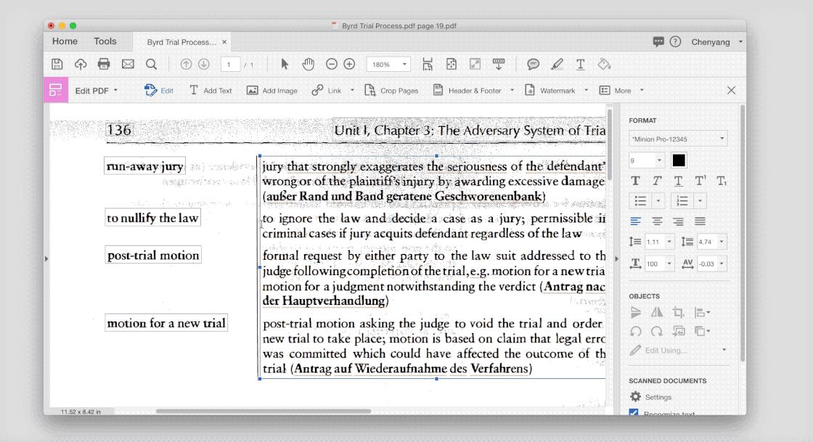
Task: Expand bullet list style dropdown arrow
Action: (658, 200)
